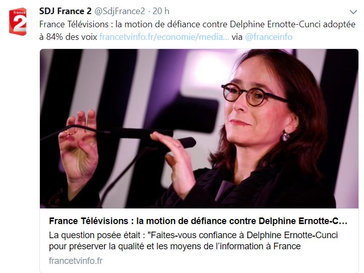Screen dimensions: 364x273
Task: Follow the francetvinfo.fr/economie/media… link
Action: 164,37
